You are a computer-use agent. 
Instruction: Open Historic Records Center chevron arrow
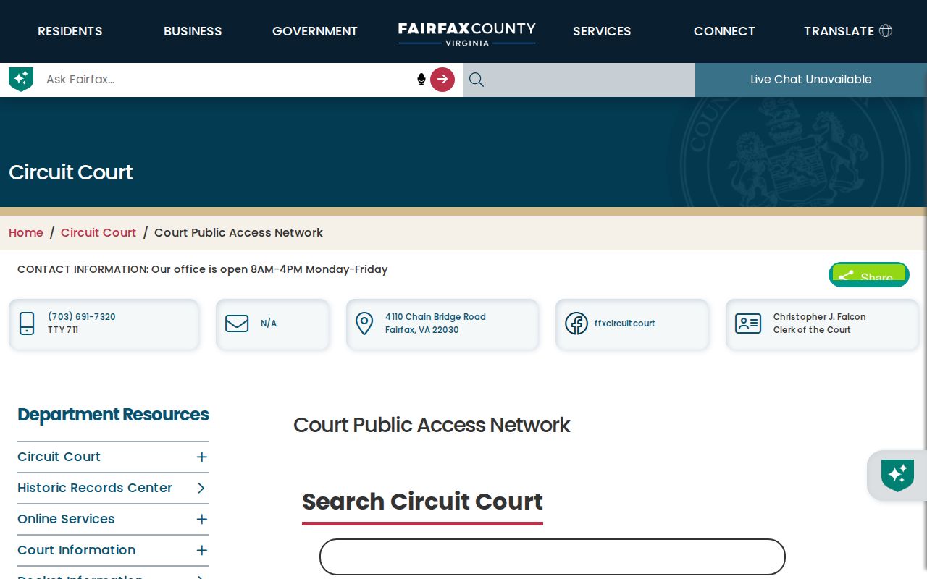click(x=201, y=488)
